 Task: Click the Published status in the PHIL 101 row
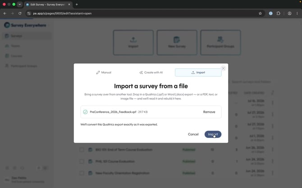(x=189, y=161)
